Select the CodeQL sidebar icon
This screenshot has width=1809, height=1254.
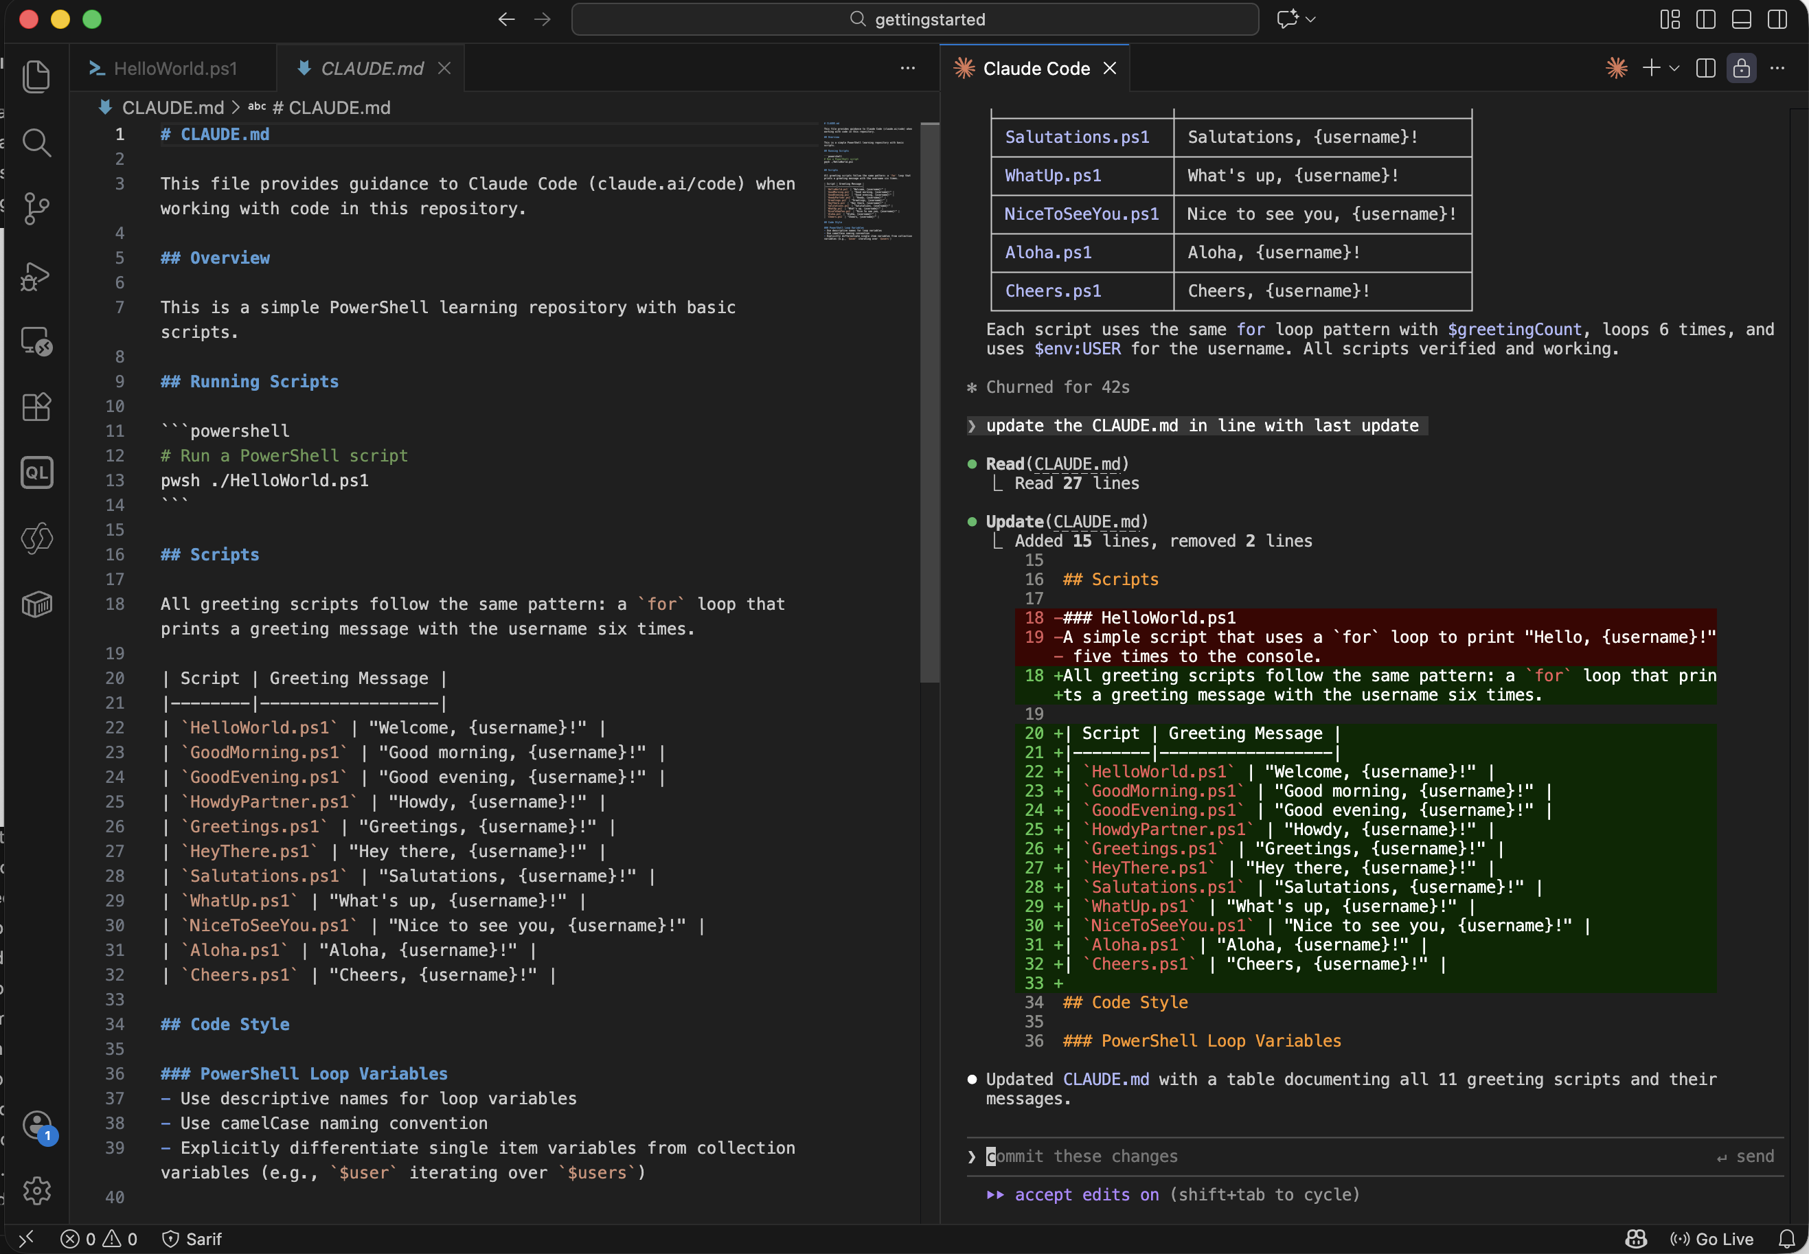coord(36,472)
